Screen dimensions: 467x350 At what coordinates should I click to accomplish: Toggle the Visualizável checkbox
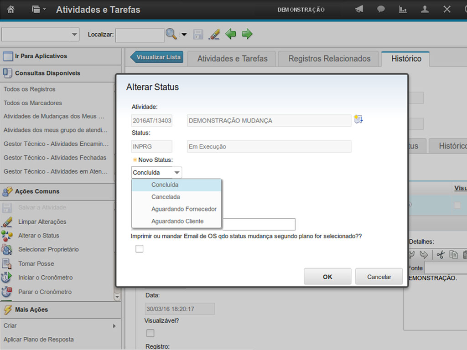tap(150, 333)
